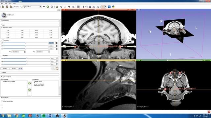
Task: Click the Rotation IS slider handle
Action: pyautogui.click(x=27, y=64)
